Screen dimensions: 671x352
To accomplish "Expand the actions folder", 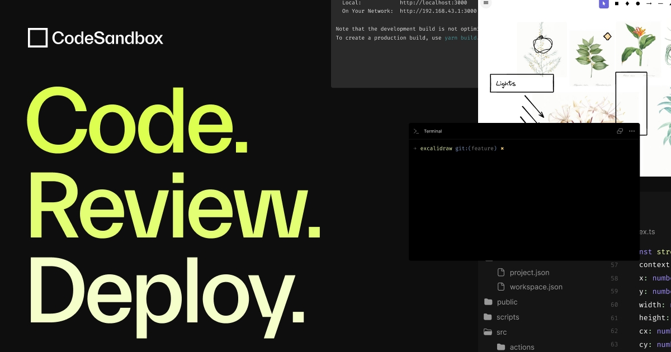I will click(521, 347).
